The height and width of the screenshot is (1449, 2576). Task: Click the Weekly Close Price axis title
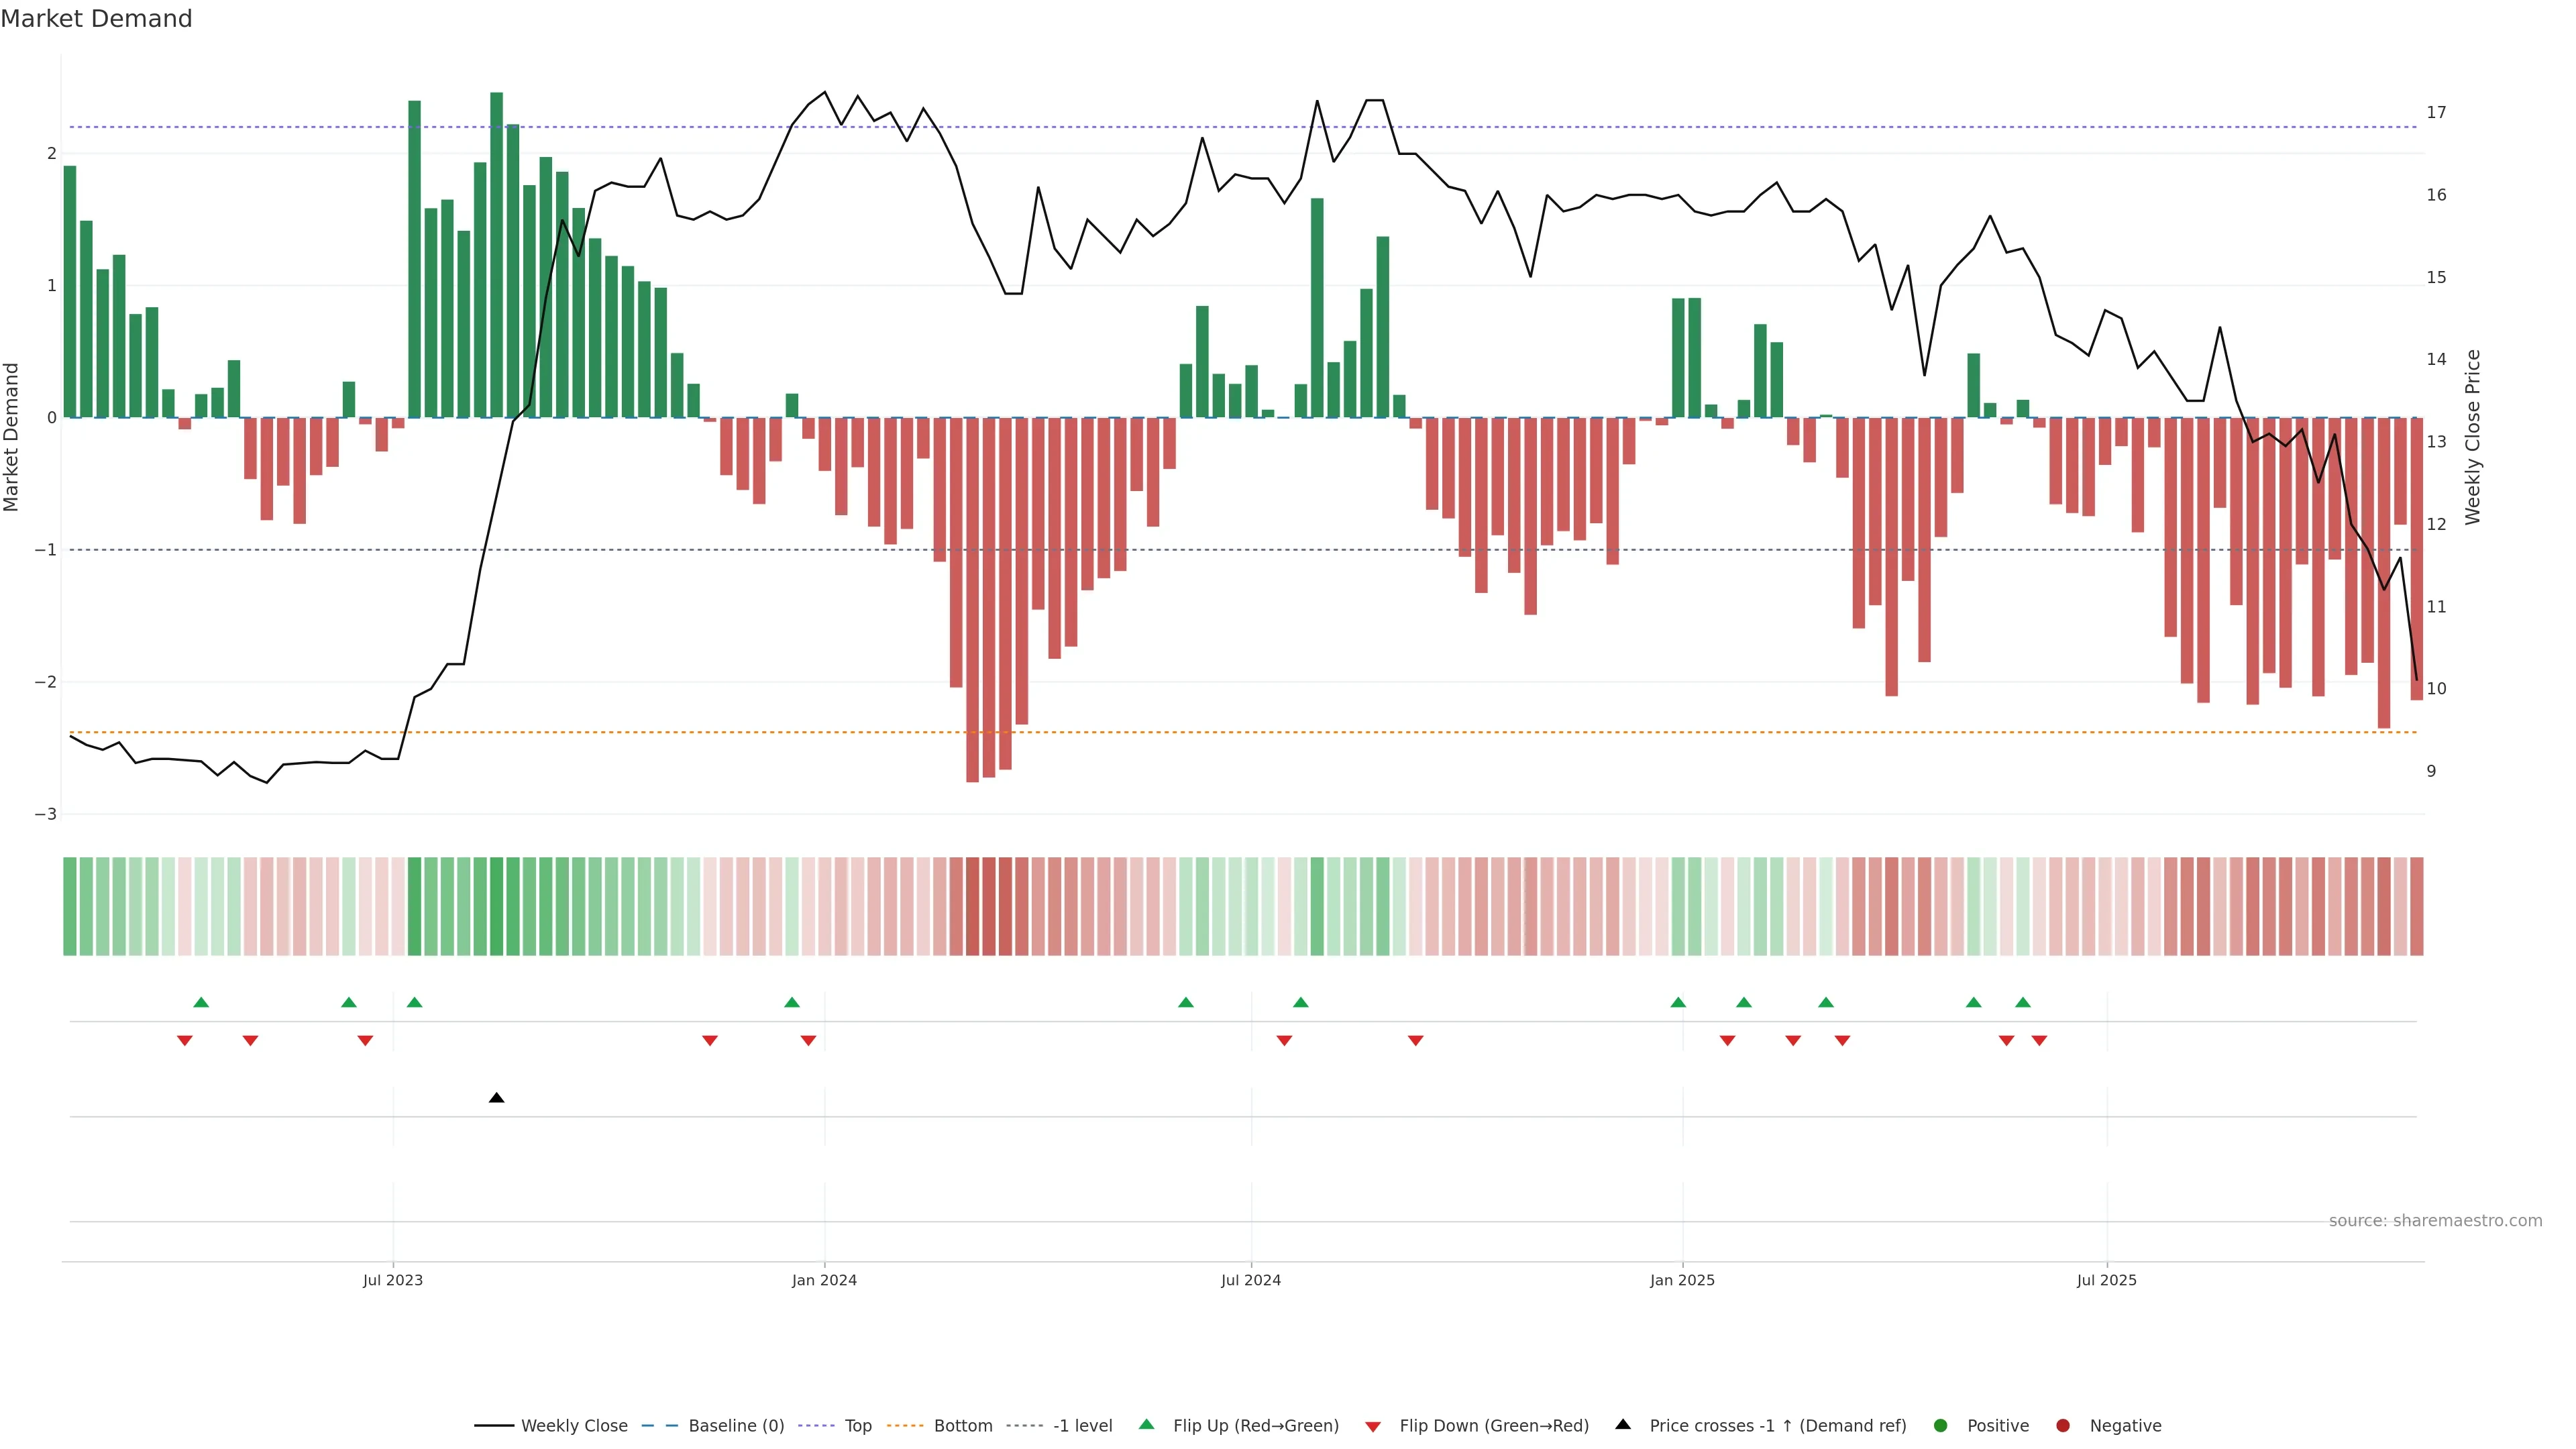coord(2472,437)
